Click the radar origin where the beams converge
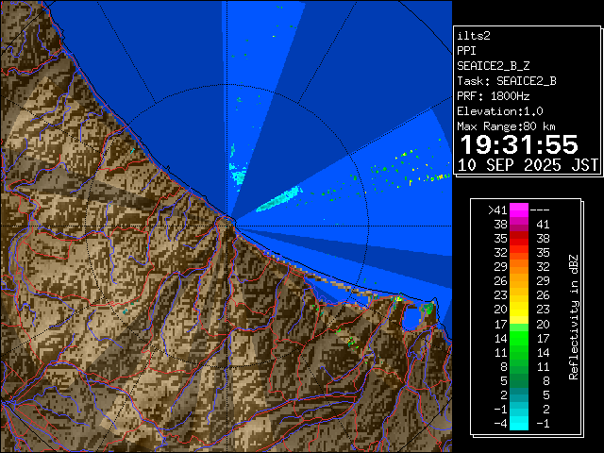Image resolution: width=604 pixels, height=453 pixels. (x=231, y=219)
